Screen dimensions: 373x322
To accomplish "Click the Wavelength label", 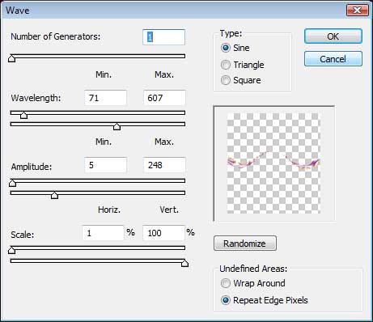I will coord(36,98).
